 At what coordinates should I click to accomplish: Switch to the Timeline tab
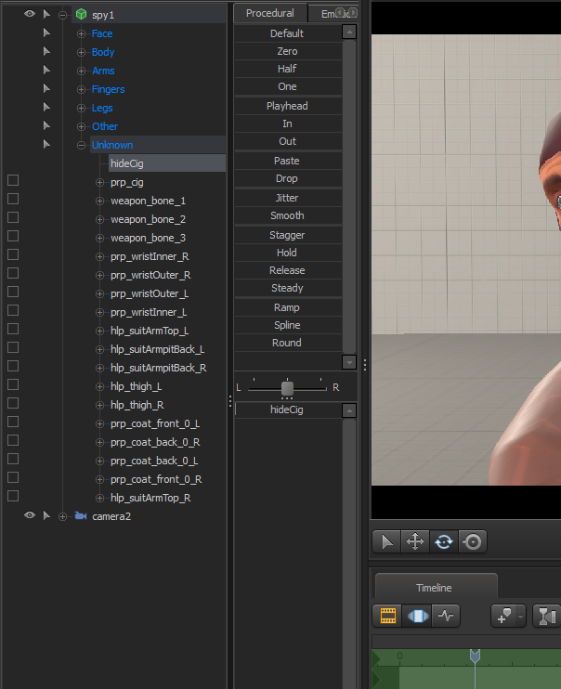click(x=434, y=588)
